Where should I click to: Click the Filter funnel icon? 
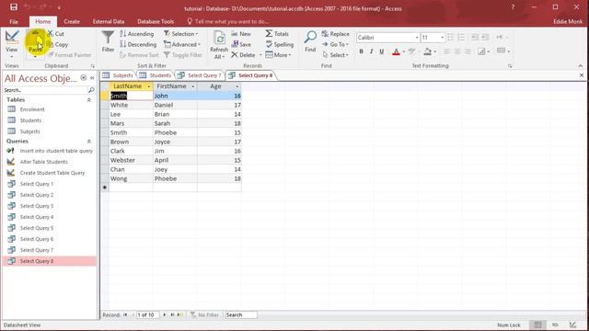click(108, 41)
